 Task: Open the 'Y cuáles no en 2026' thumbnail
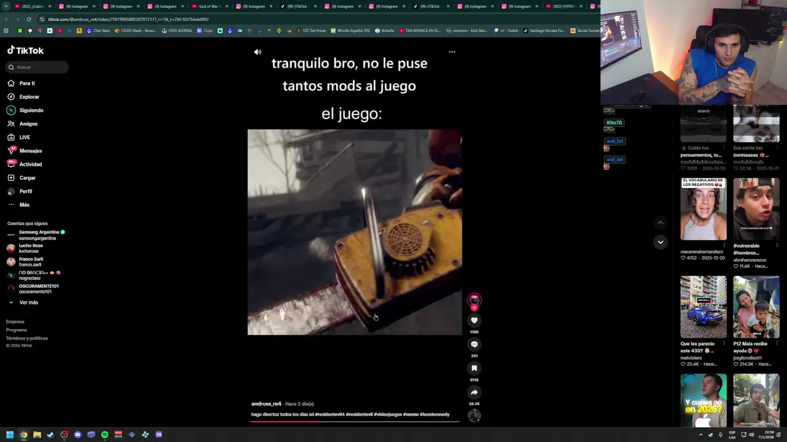(x=703, y=400)
